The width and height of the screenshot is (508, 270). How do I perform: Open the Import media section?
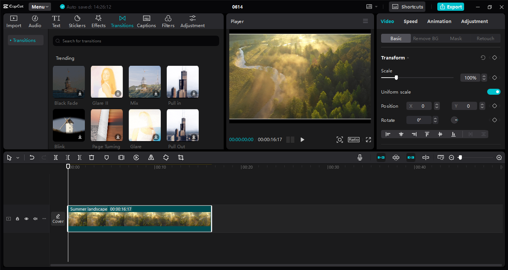[13, 21]
